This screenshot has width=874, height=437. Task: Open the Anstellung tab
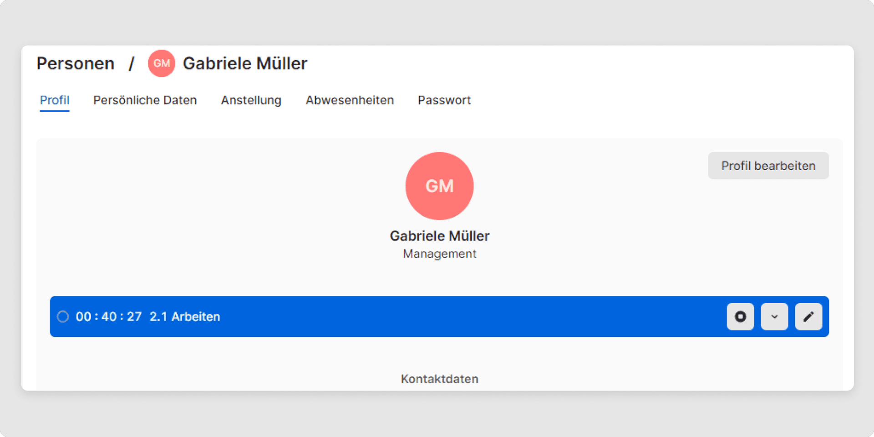(x=251, y=100)
